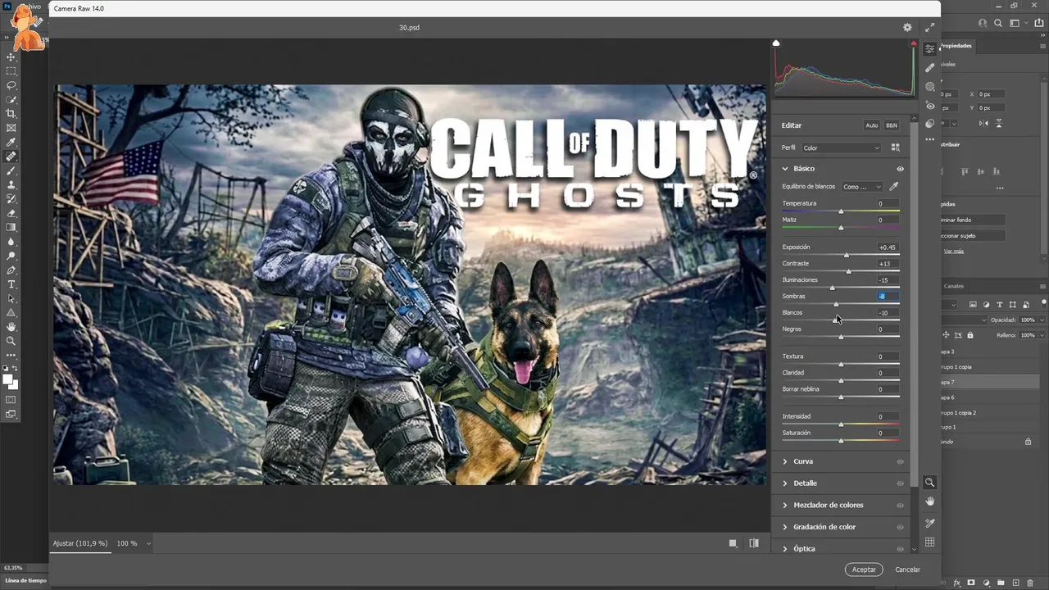Open the Perfil Color dropdown
The image size is (1049, 590).
842,148
